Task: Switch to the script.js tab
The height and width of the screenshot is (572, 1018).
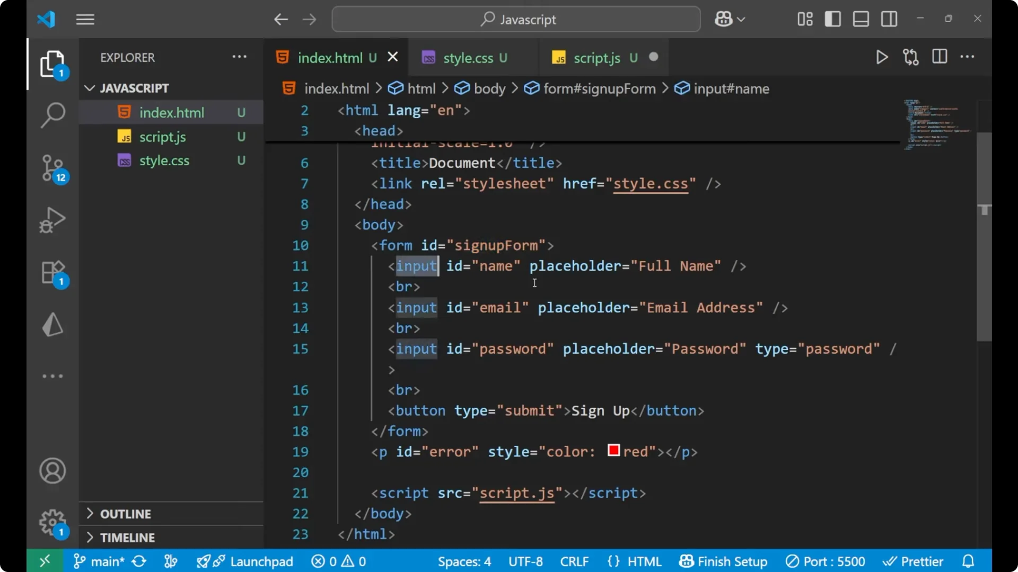Action: pos(597,58)
